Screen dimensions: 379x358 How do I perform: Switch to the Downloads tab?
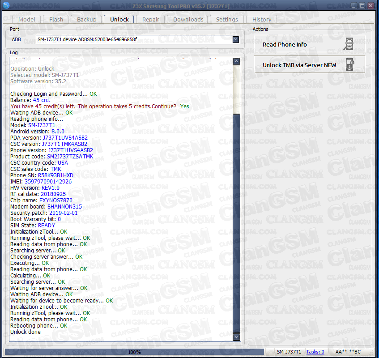click(188, 19)
